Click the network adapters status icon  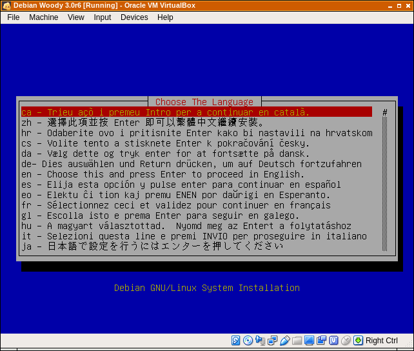tap(272, 341)
